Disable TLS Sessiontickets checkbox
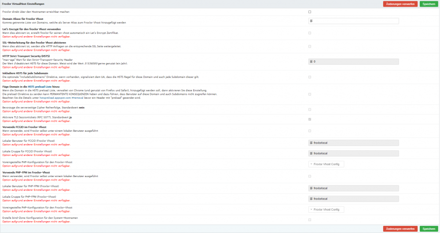 310,119
